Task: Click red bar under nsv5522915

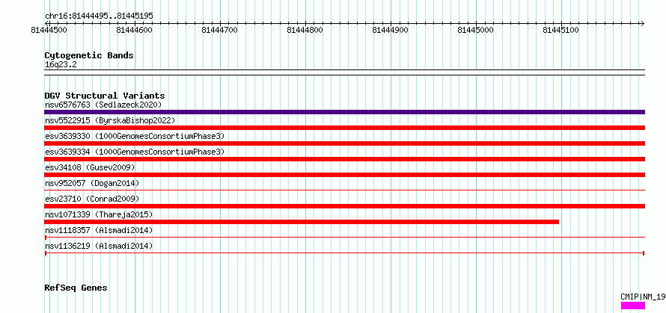Action: pyautogui.click(x=344, y=128)
